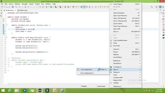Click the green Run toolbar icon
Image resolution: width=165 pixels, height=93 pixels.
pos(51,7)
